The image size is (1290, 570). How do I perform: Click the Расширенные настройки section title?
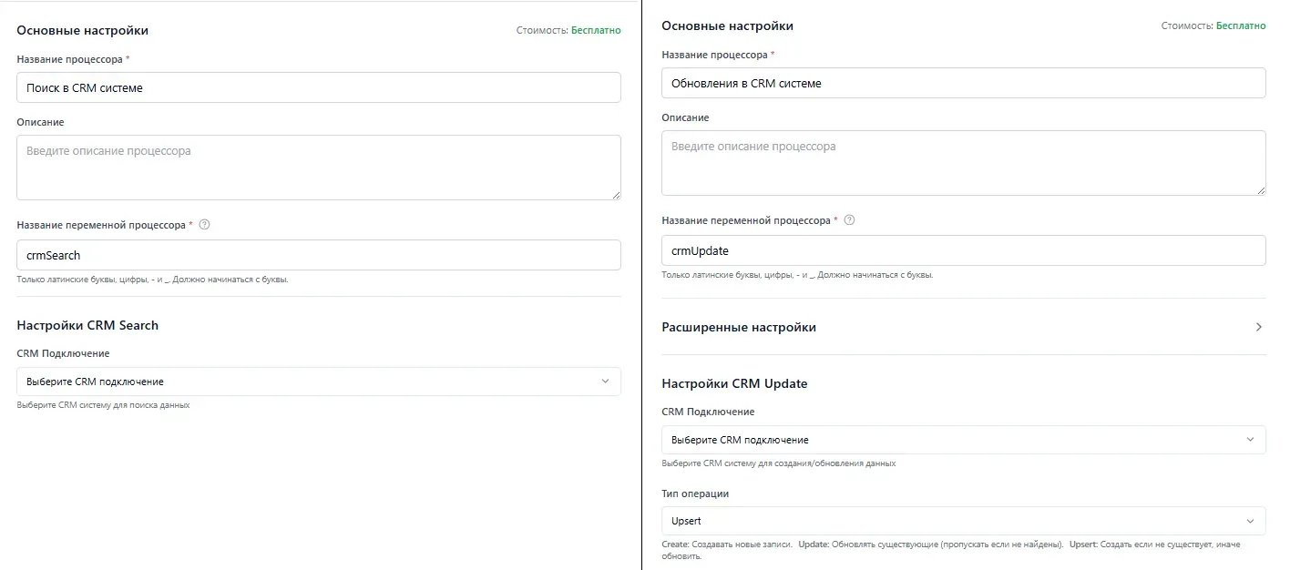point(739,327)
